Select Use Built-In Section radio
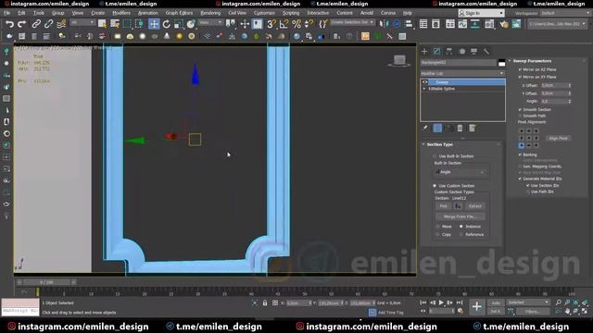Viewport: 593px width, 333px height. 435,156
